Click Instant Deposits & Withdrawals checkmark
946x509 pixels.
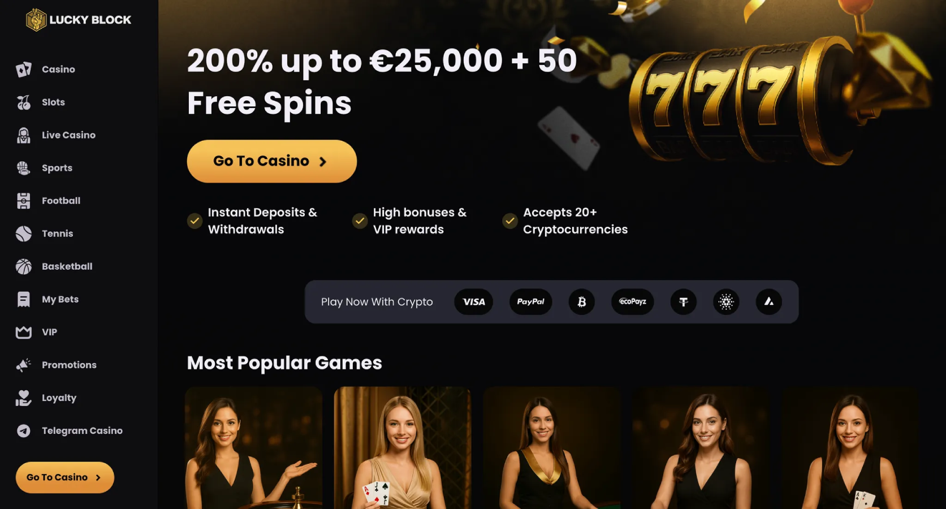tap(195, 221)
